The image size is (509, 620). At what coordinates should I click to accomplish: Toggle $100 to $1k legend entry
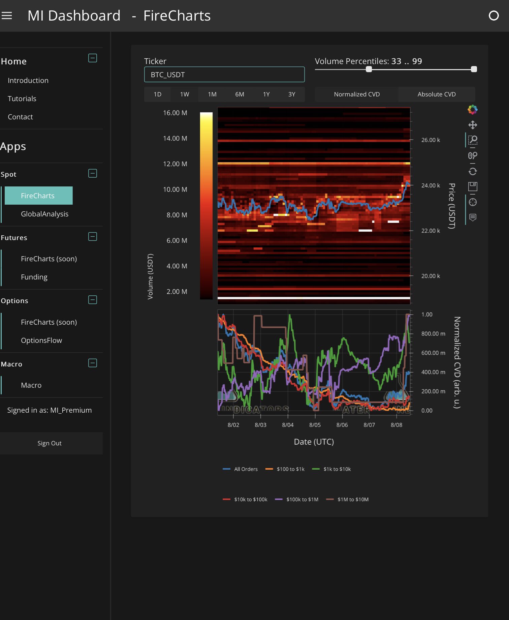(285, 469)
